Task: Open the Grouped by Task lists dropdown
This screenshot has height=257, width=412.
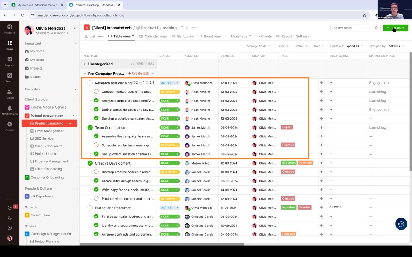Action: [387, 46]
